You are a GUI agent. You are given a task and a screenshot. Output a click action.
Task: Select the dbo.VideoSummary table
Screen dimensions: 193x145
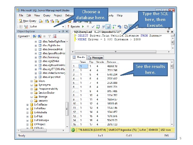point(54,73)
